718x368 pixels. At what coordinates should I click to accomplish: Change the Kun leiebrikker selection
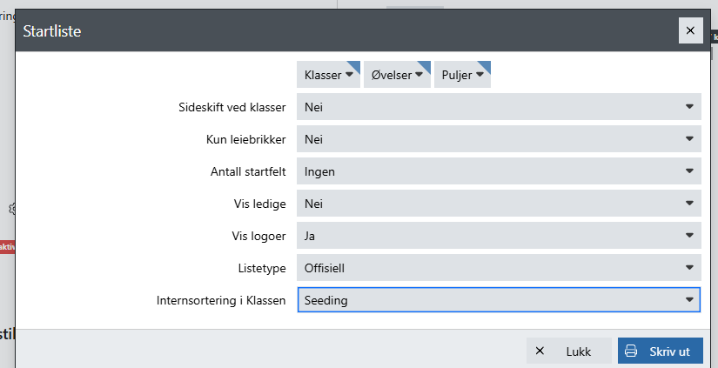(x=499, y=138)
